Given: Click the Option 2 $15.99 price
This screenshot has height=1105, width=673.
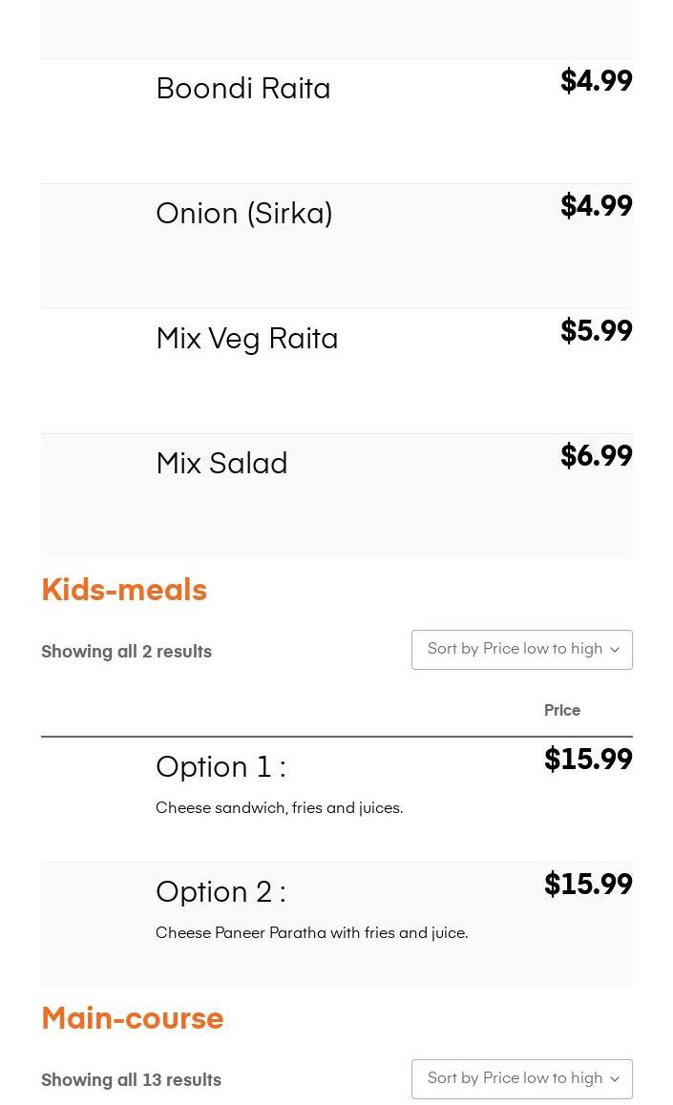Looking at the screenshot, I should click(588, 886).
